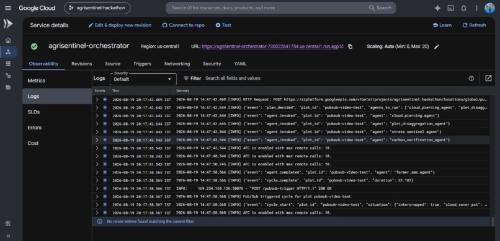This screenshot has height=241, width=500.
Task: Open the agrisentinel-hackathon project picker
Action: pyautogui.click(x=97, y=8)
